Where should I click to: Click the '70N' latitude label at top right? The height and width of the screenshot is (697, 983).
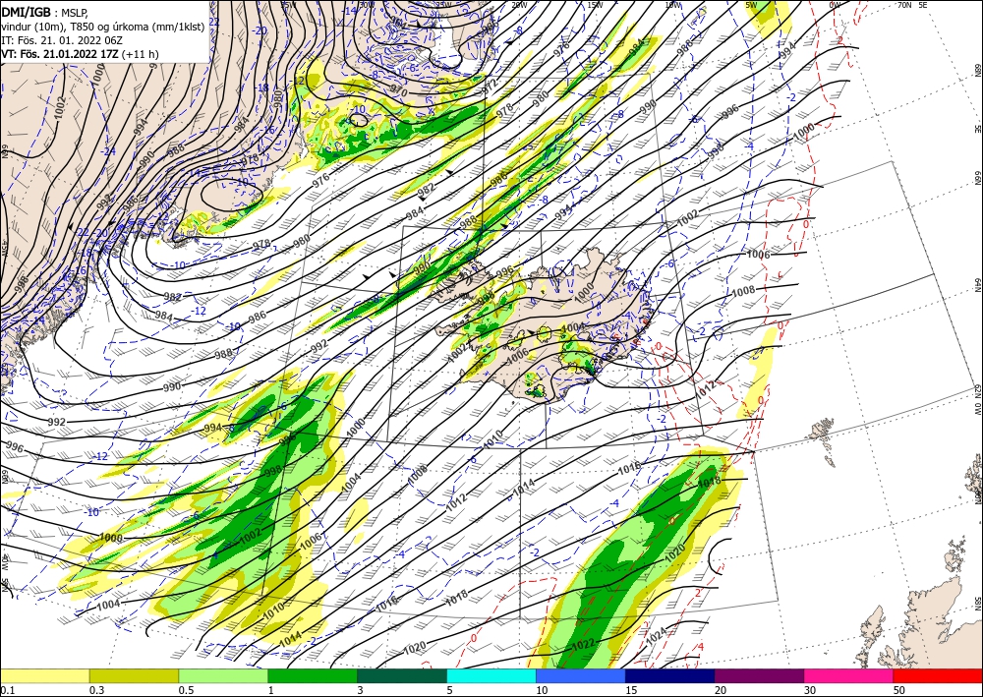[x=904, y=5]
